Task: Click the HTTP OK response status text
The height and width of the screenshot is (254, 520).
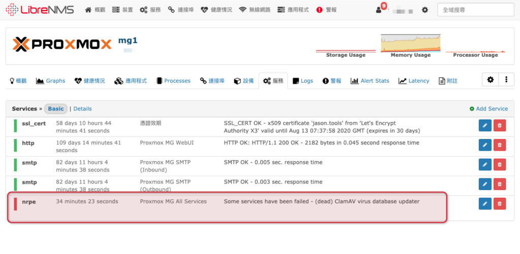Action: click(321, 143)
